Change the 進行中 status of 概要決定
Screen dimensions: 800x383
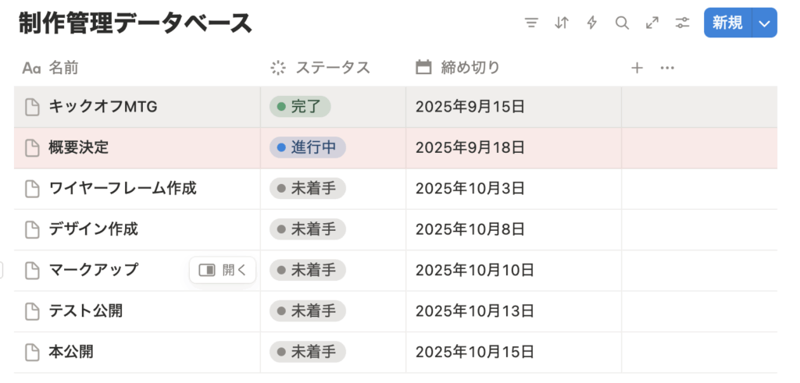click(x=308, y=147)
